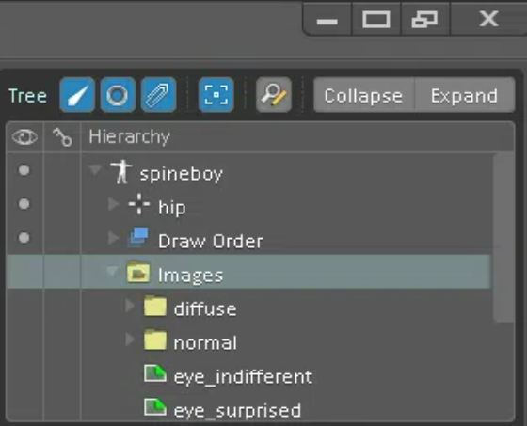The image size is (527, 426).
Task: Toggle visibility dot for hip bone
Action: 24,204
